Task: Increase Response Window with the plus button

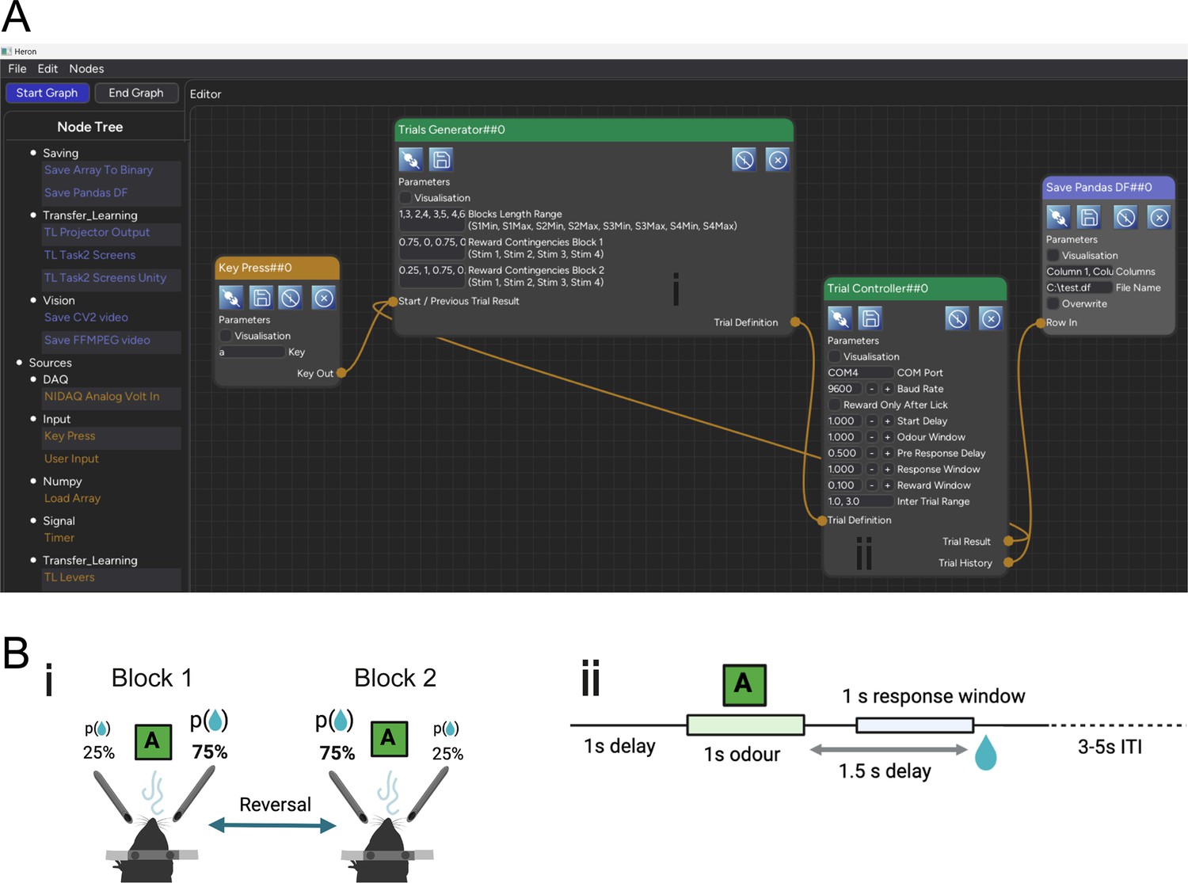Action: (887, 470)
